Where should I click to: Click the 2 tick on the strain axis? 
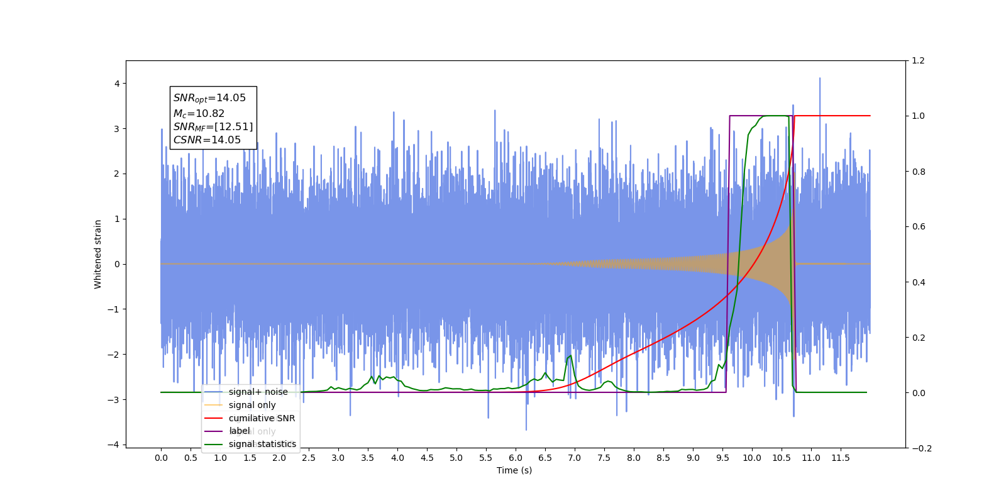117,174
